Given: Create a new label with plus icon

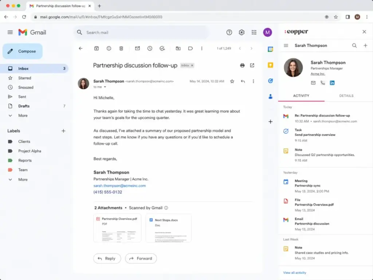Looking at the screenshot, I should (63, 131).
